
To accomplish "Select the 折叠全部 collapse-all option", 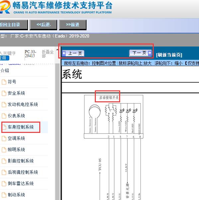I will pyautogui.click(x=48, y=54).
